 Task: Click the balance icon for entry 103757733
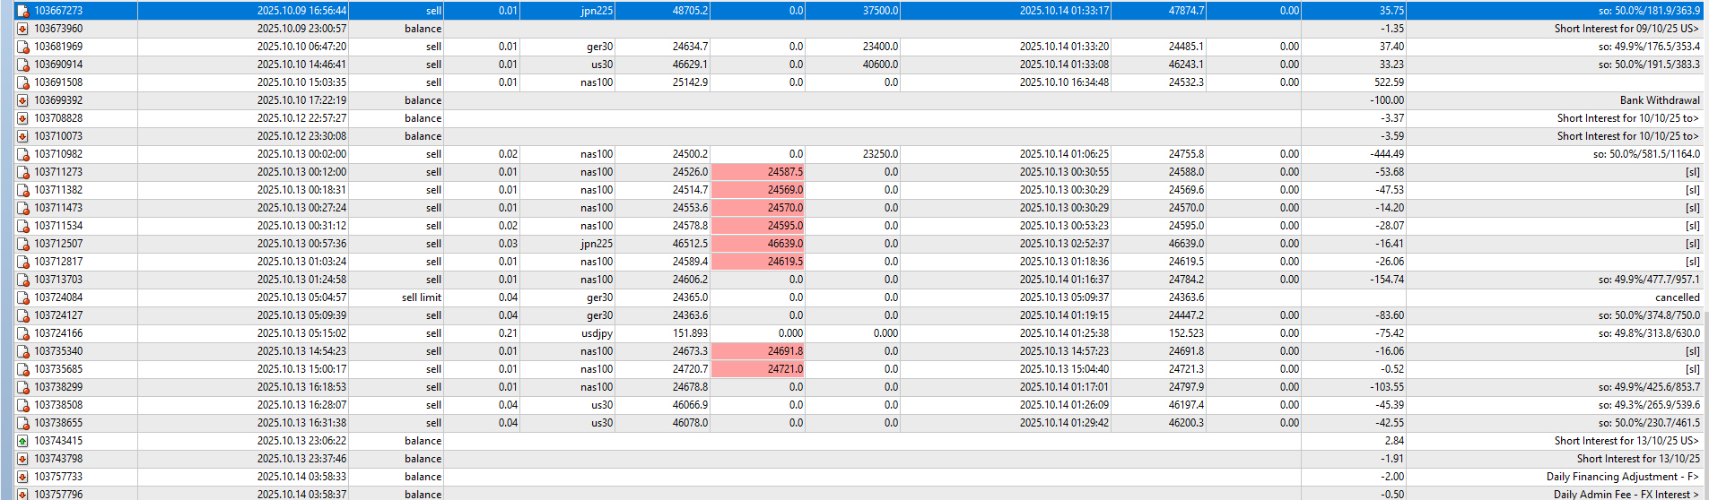click(22, 477)
